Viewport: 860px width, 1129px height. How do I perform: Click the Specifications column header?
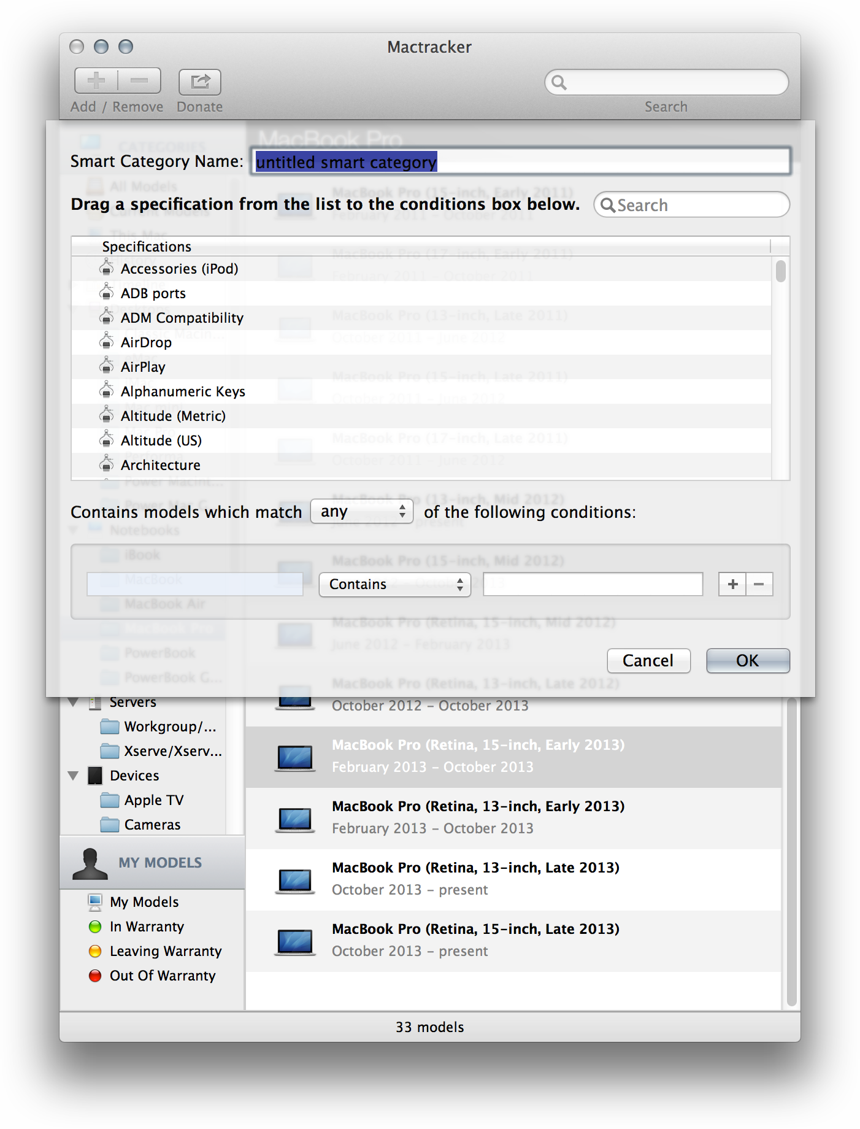tap(421, 246)
